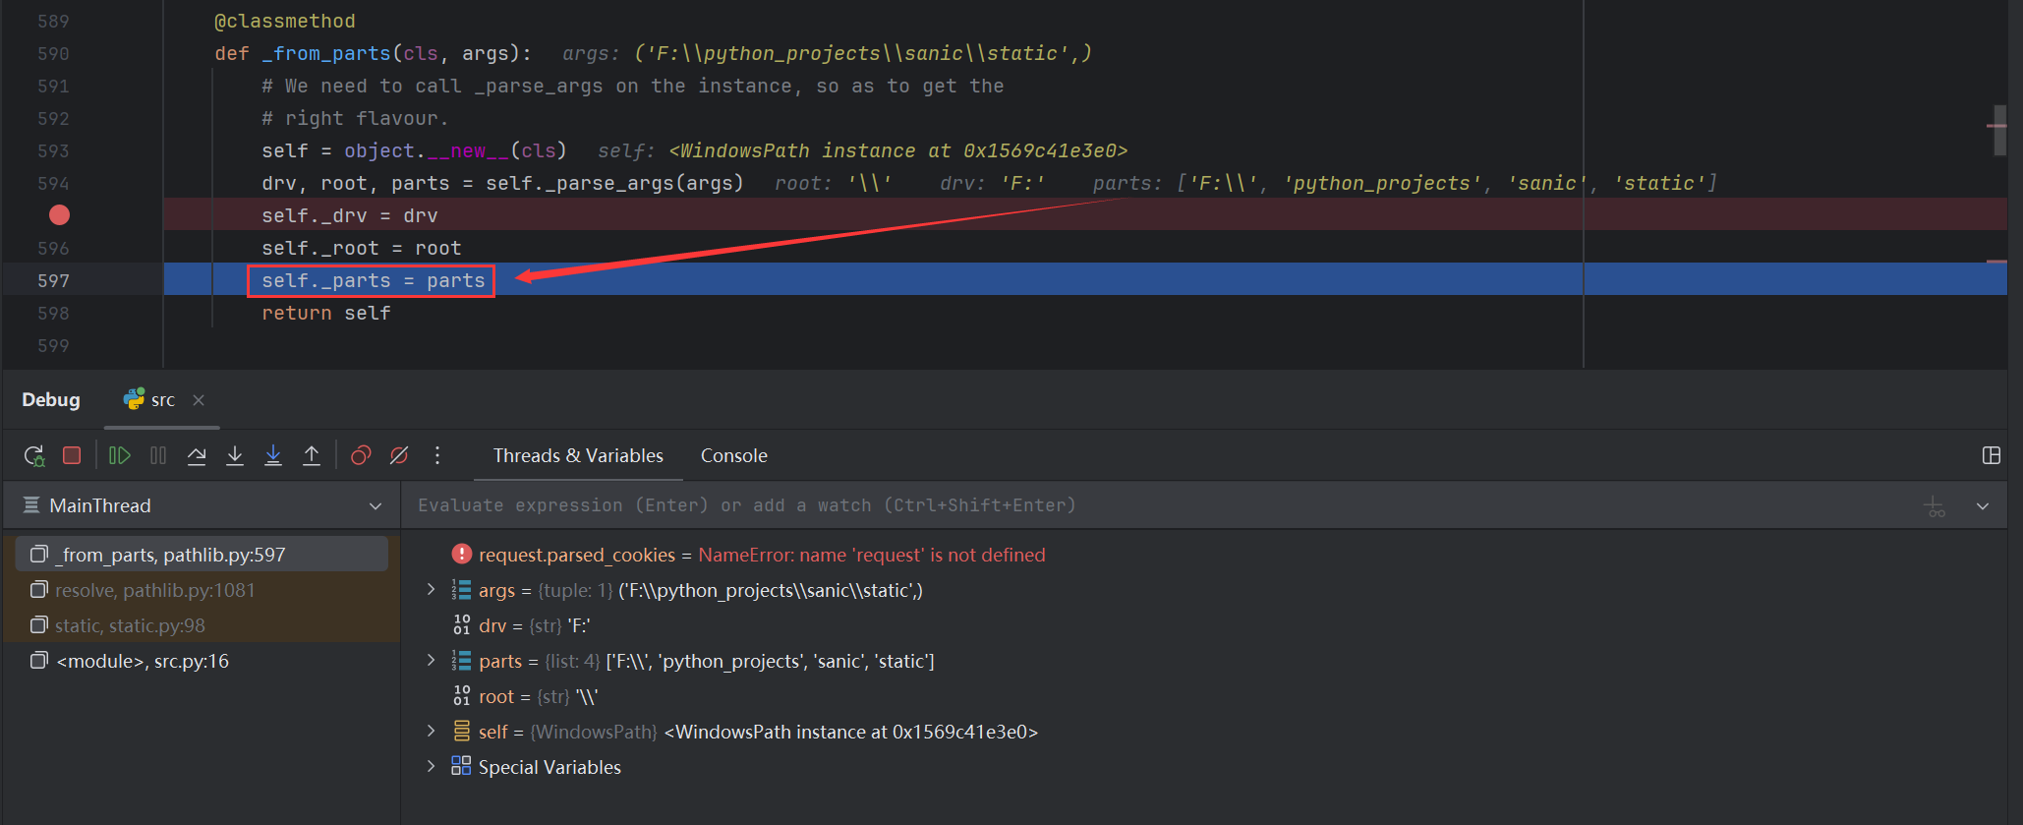Click line number 597 in gutter
This screenshot has height=825, width=2023.
pos(53,280)
